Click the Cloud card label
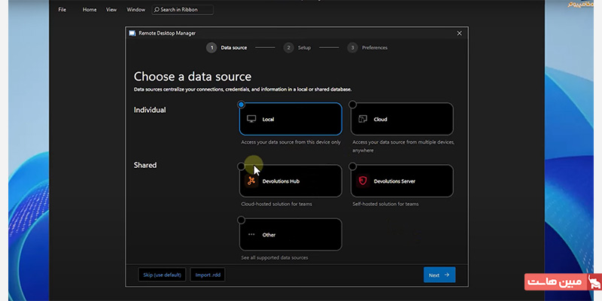The width and height of the screenshot is (602, 301). 381,120
